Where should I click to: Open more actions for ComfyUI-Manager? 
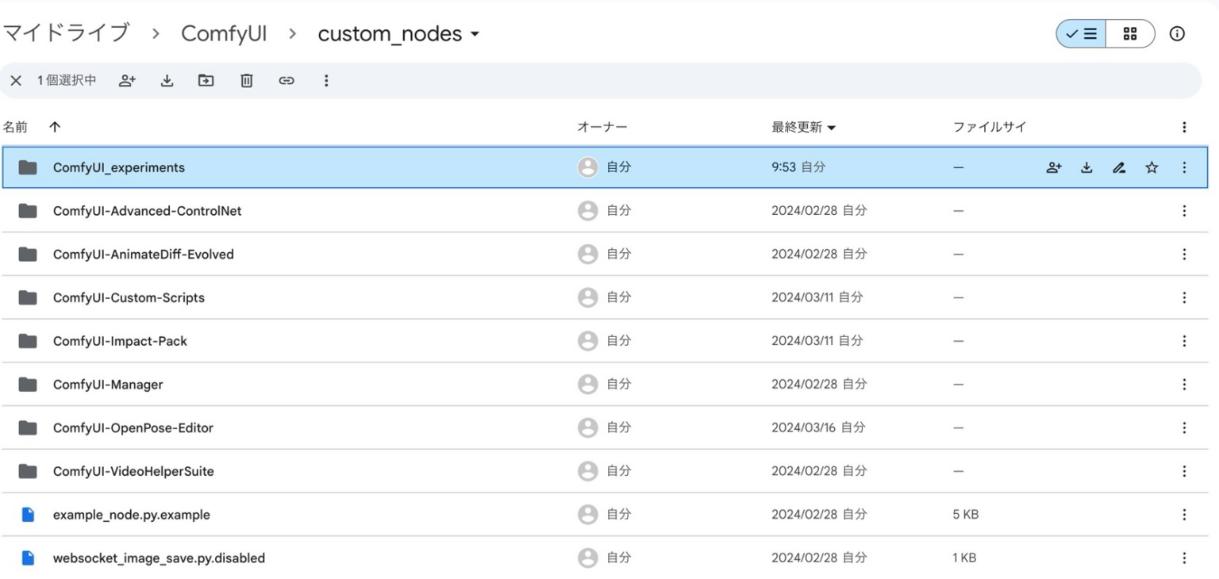coord(1185,384)
